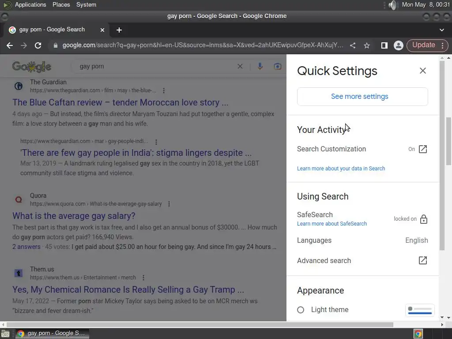Open Chrome three-dot menu beside Update
452x339 pixels.
pyautogui.click(x=442, y=45)
